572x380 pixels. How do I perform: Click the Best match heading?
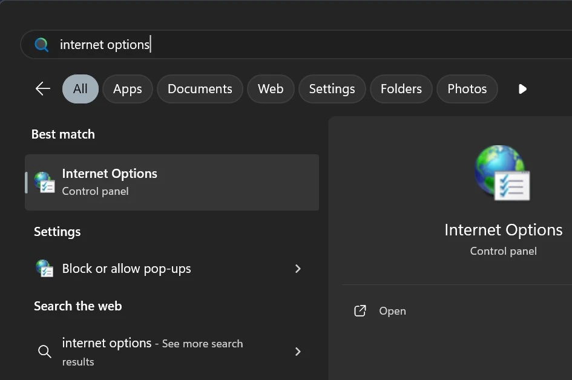tap(63, 134)
